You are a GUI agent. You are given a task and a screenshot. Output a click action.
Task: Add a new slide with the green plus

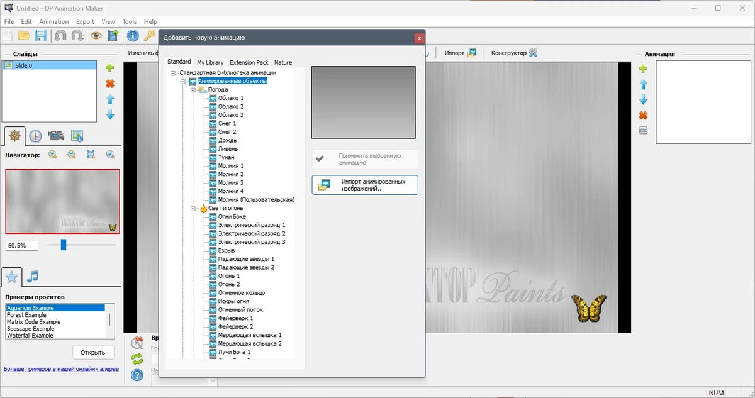point(110,68)
